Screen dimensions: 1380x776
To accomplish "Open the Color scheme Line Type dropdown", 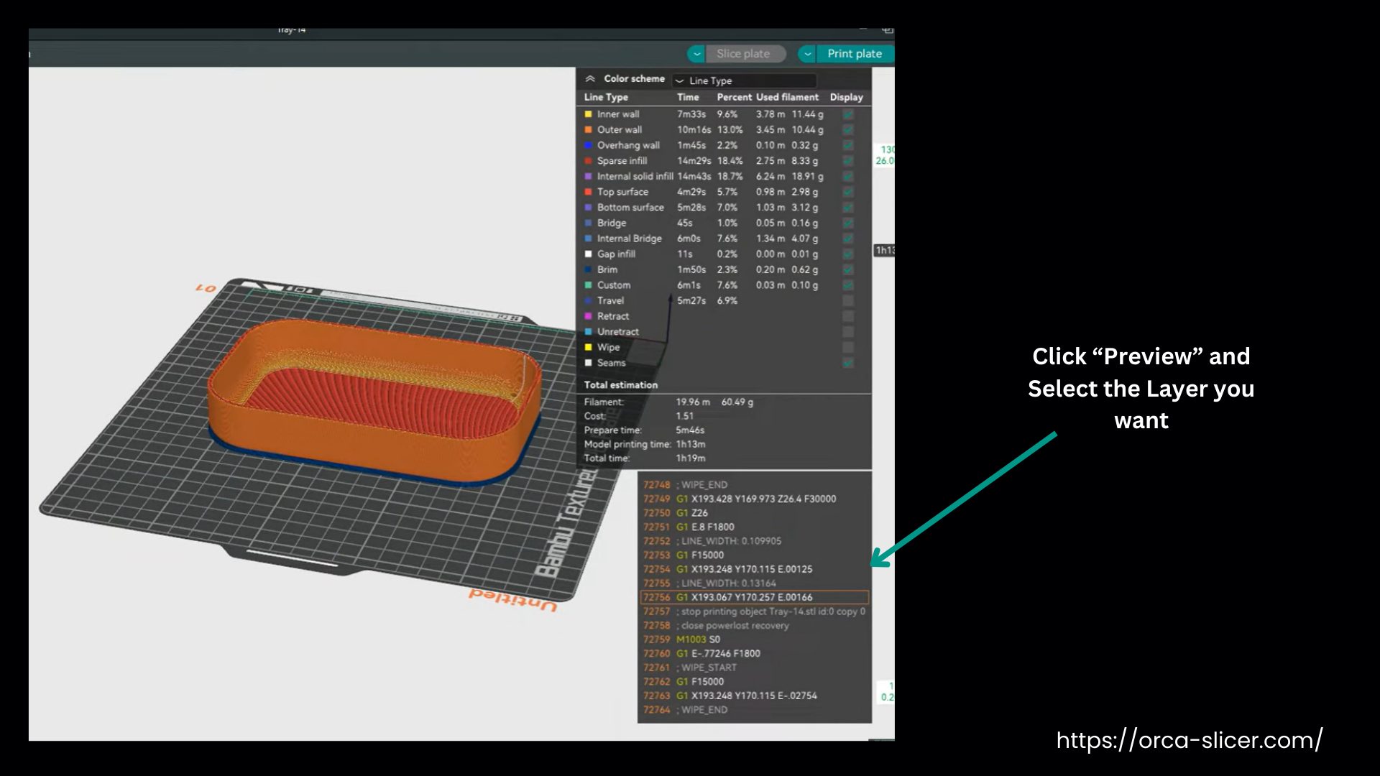I will [744, 80].
